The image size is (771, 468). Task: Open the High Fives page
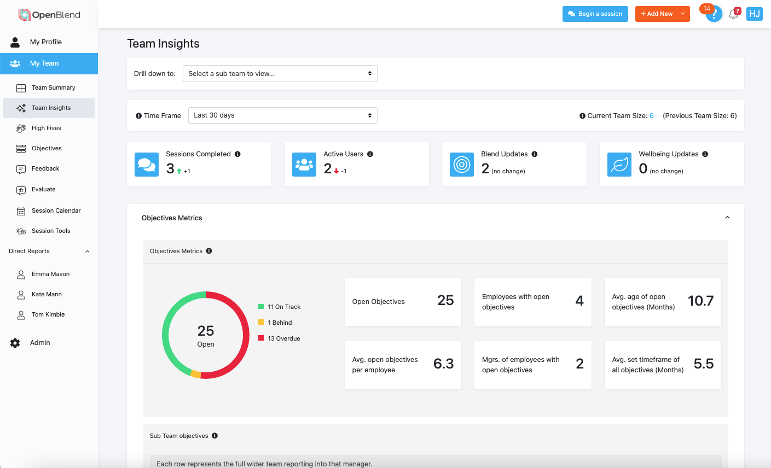pos(49,128)
